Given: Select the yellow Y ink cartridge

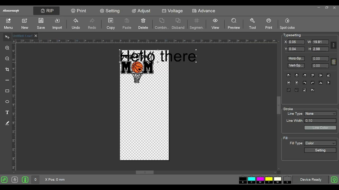Looking at the screenshot, I should point(269,180).
